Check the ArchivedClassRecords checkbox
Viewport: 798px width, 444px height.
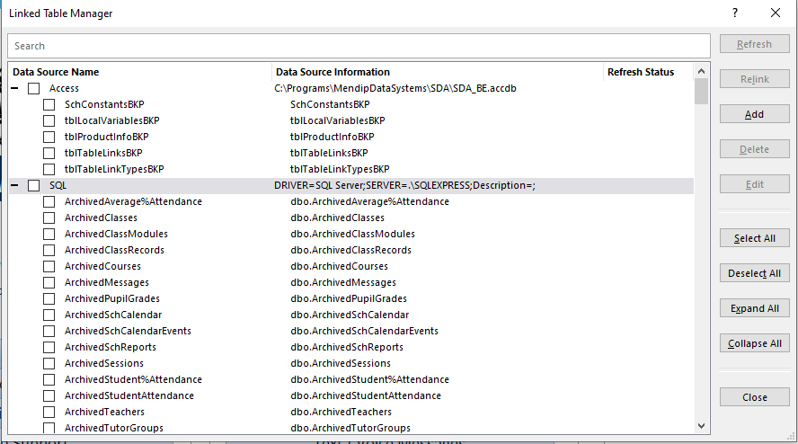(x=49, y=250)
